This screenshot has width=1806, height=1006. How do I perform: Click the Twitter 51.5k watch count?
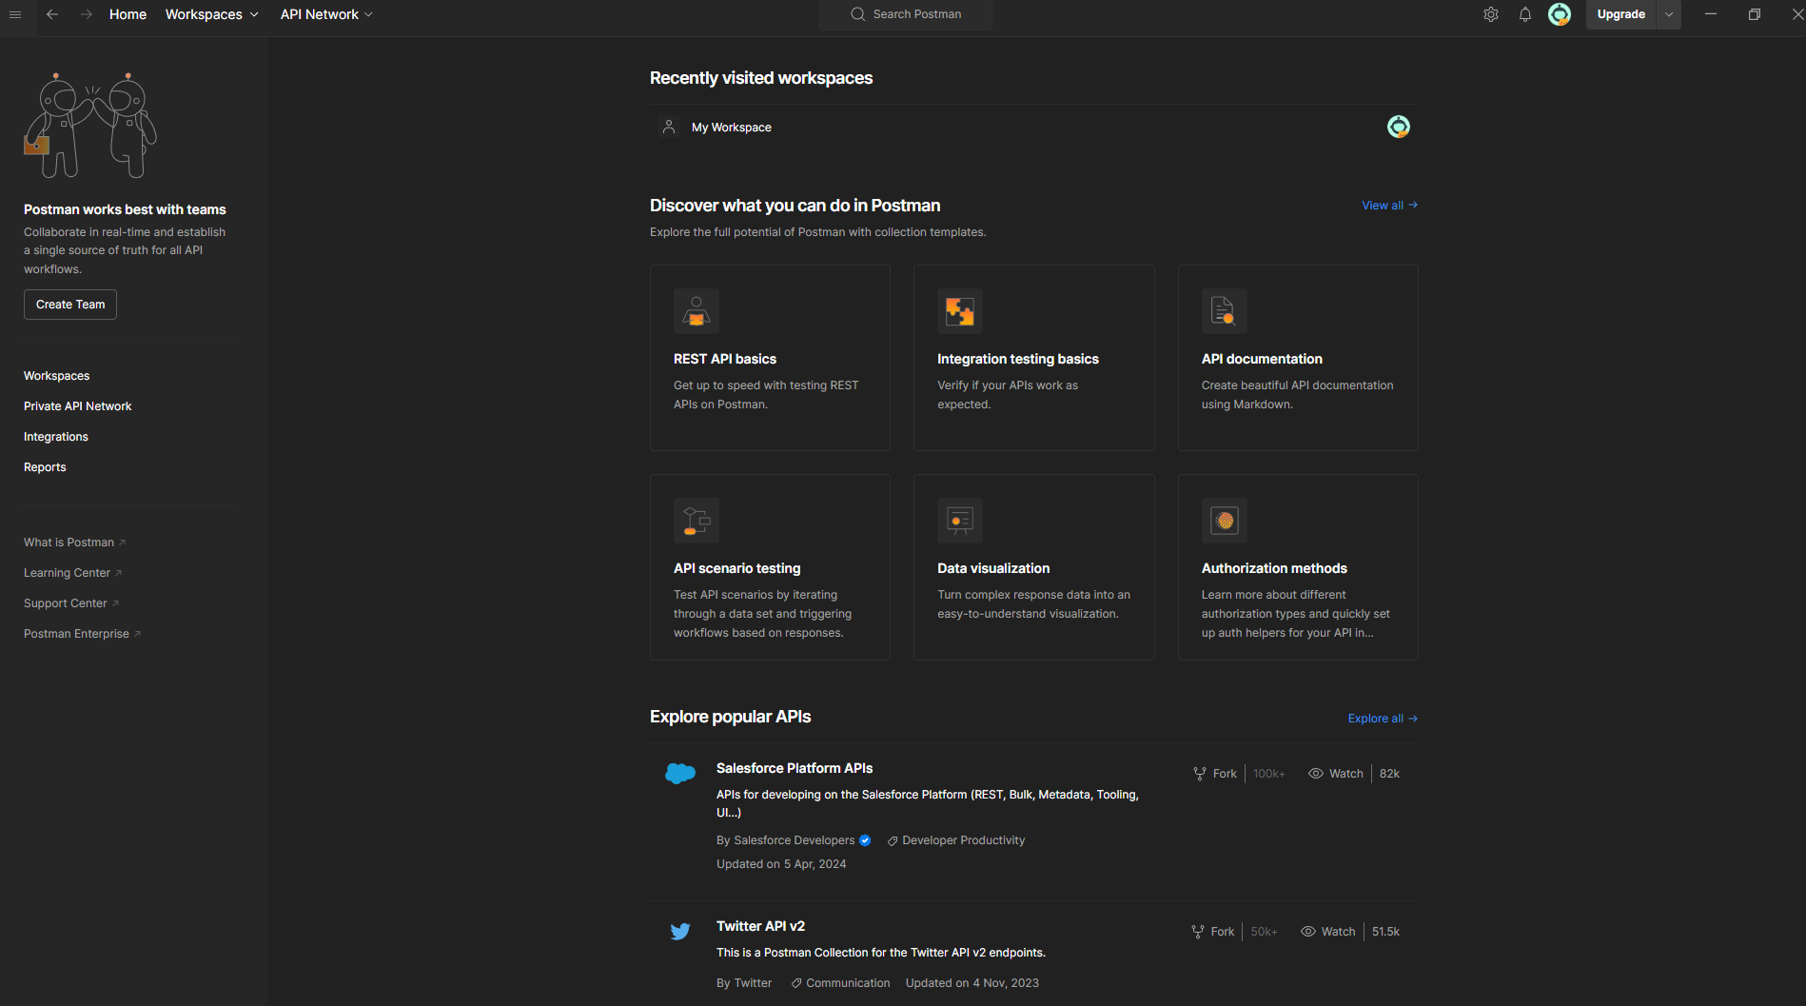pyautogui.click(x=1385, y=932)
